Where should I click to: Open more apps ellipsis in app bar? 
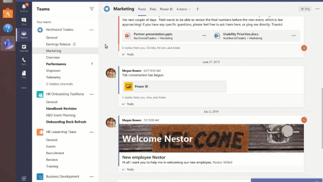tap(24, 88)
